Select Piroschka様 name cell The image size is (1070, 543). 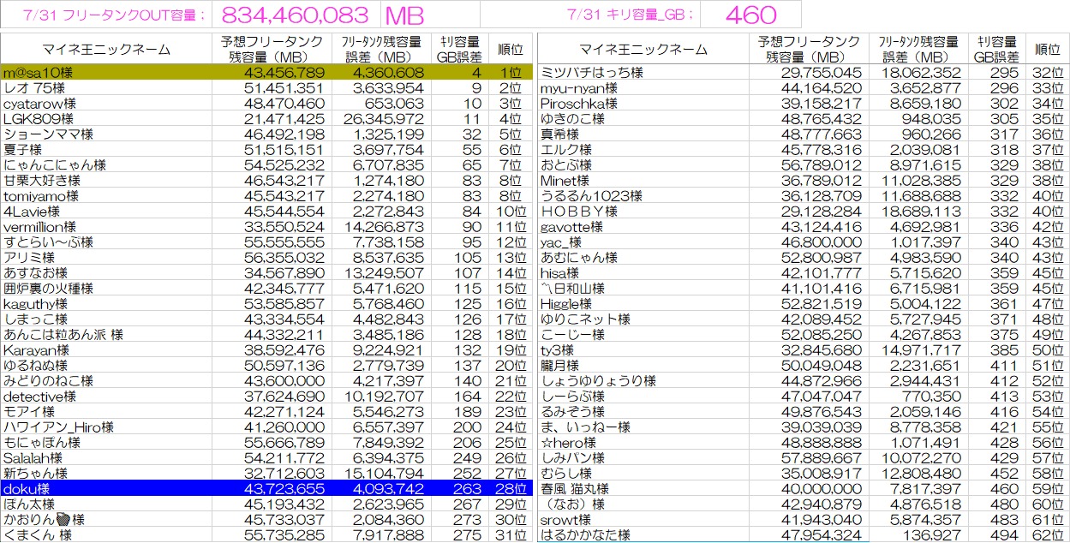pos(643,104)
